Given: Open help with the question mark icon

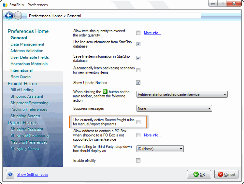Looking at the screenshot, I should tap(10, 174).
